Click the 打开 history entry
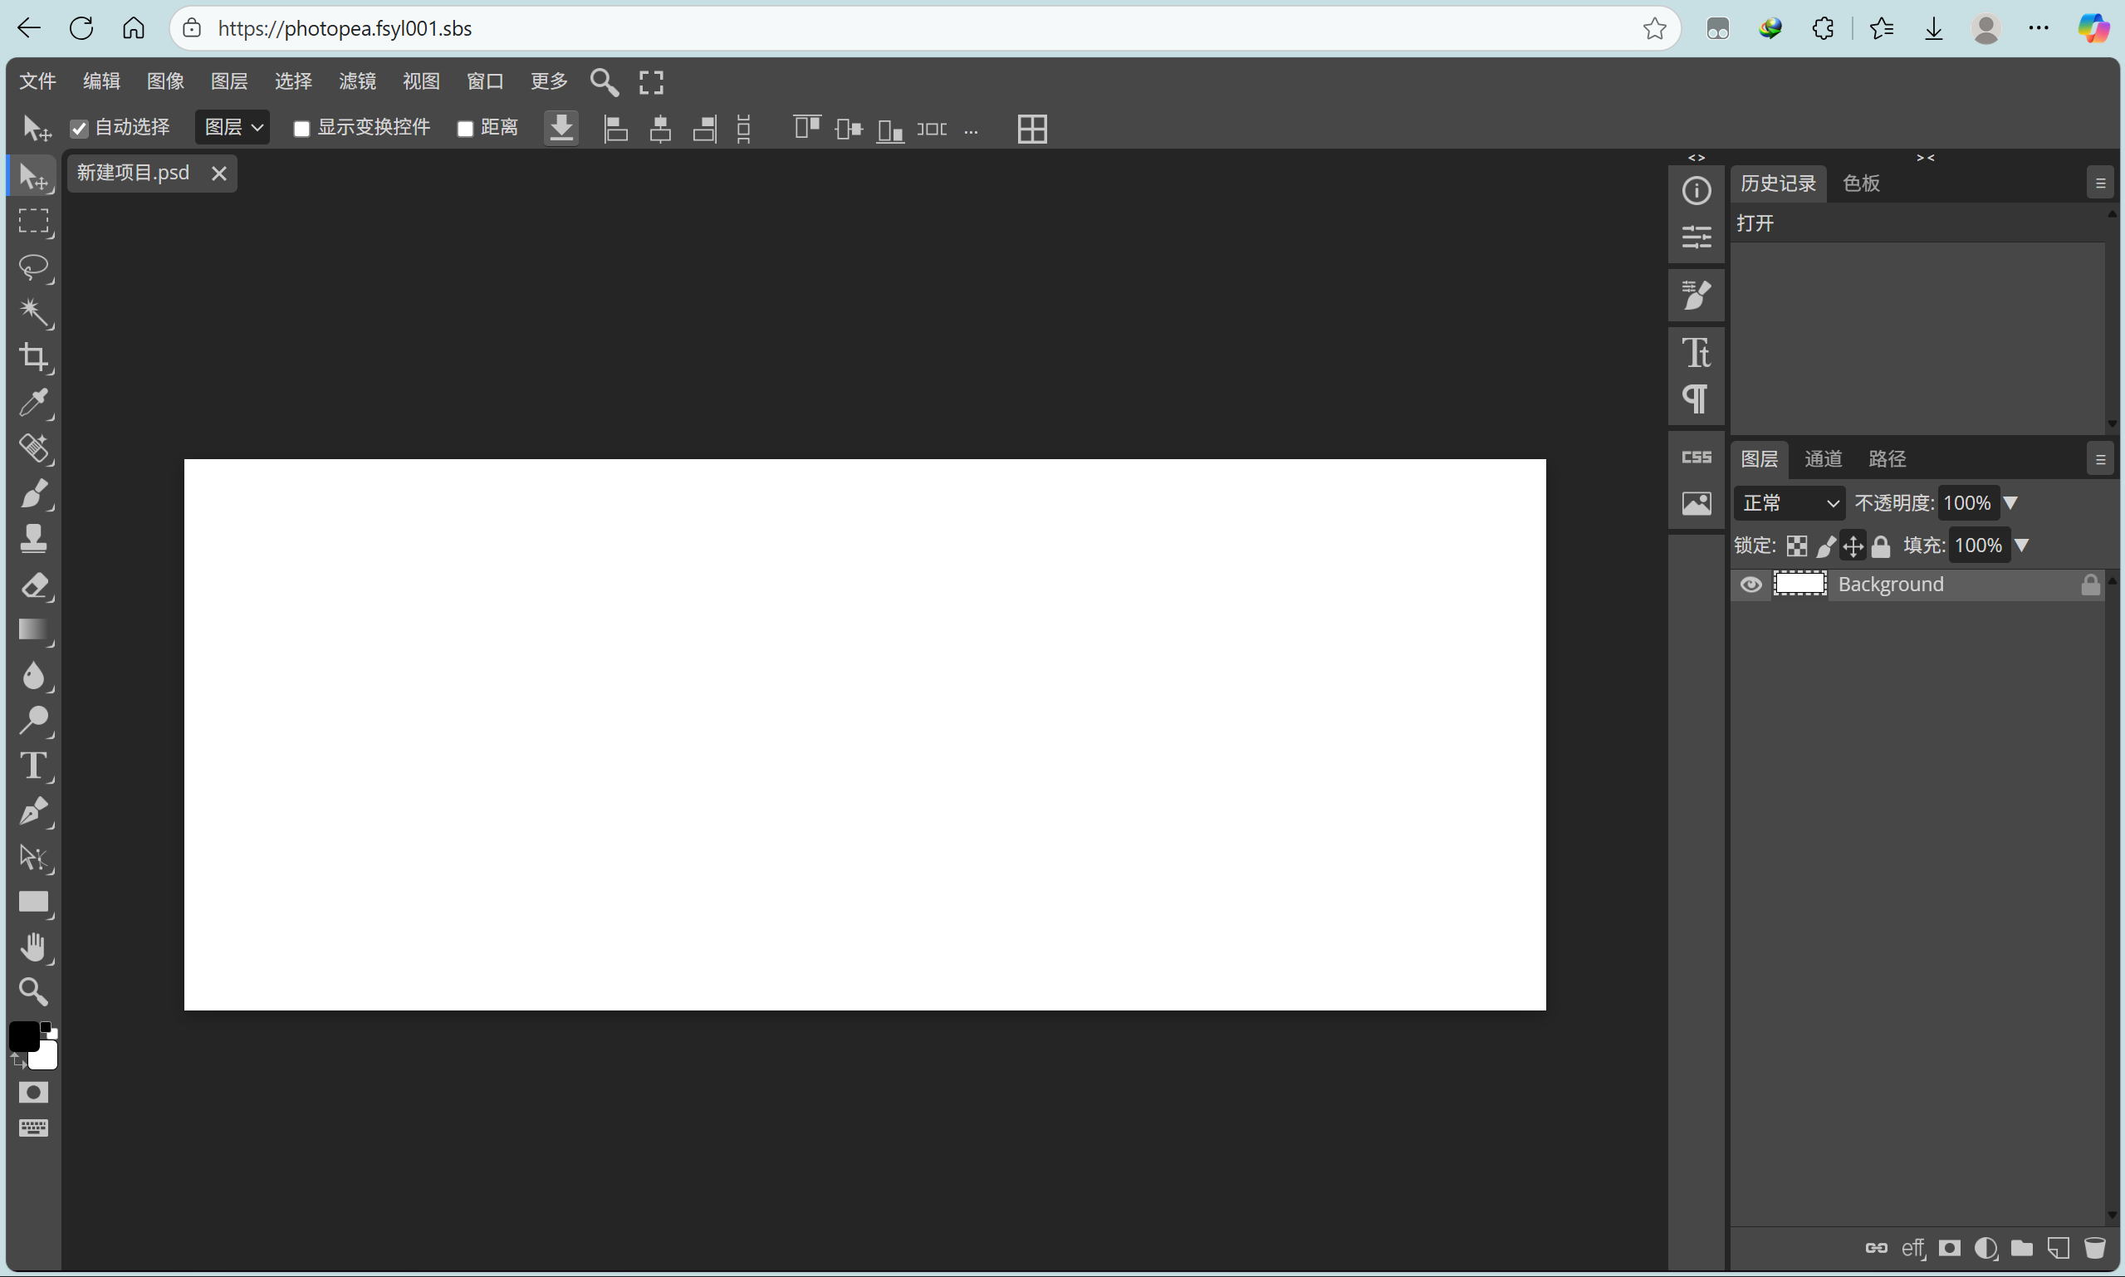 [1755, 223]
